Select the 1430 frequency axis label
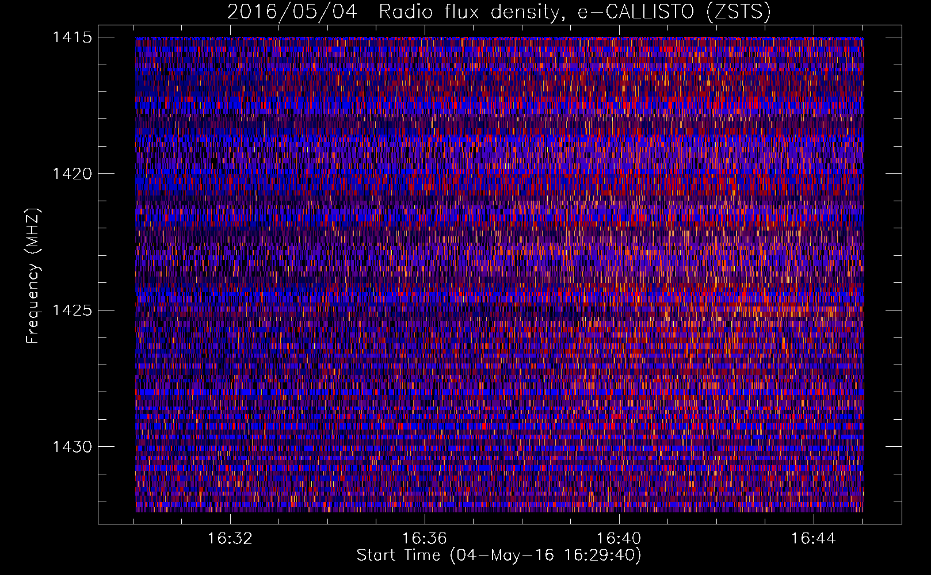931x575 pixels. (72, 447)
